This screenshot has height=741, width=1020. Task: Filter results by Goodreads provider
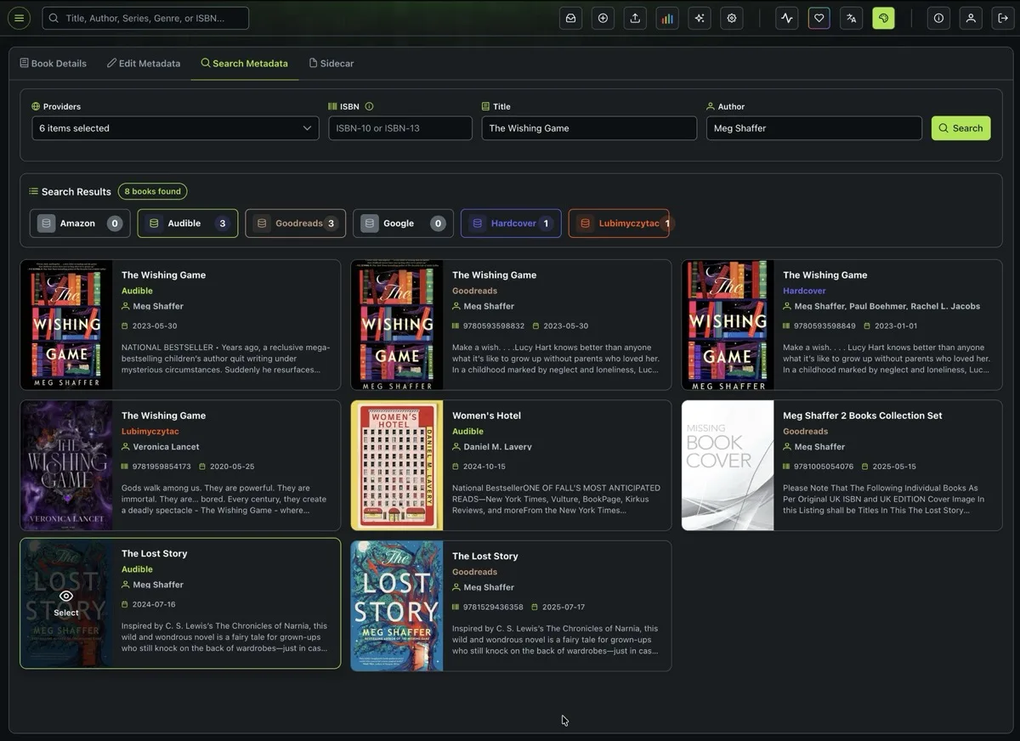[x=296, y=223]
